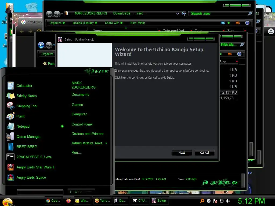Select MARK ZUCKERBERG in the address breadcrumb
Viewport: 275px width, 206px height.
tap(91, 13)
